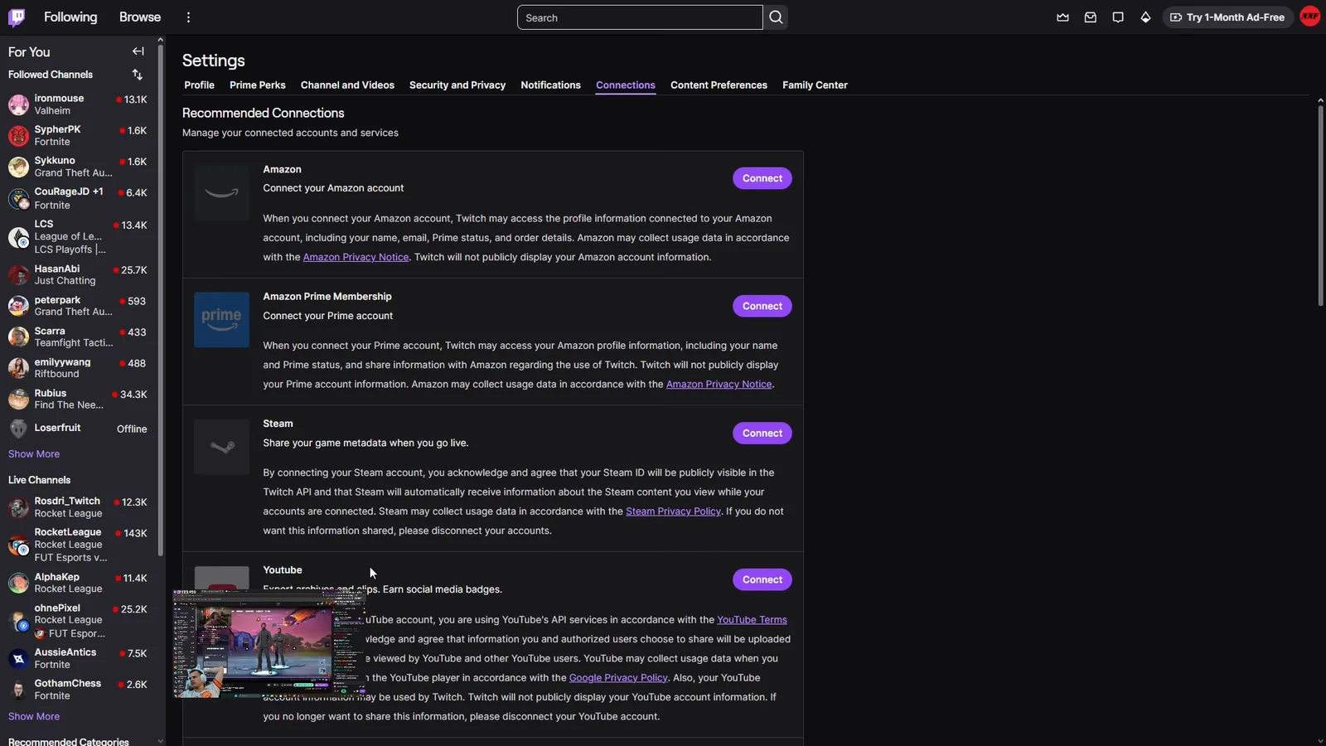Open Rubius channel avatar
Screen dimensions: 1326x746
(x=18, y=400)
